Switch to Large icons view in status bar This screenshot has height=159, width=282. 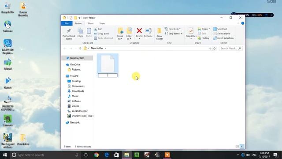(242, 146)
